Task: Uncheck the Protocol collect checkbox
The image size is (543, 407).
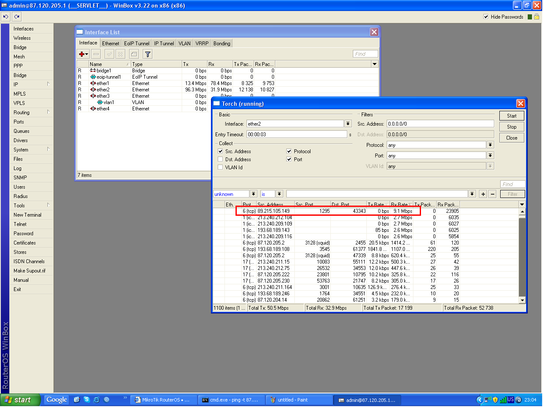Action: pyautogui.click(x=289, y=151)
